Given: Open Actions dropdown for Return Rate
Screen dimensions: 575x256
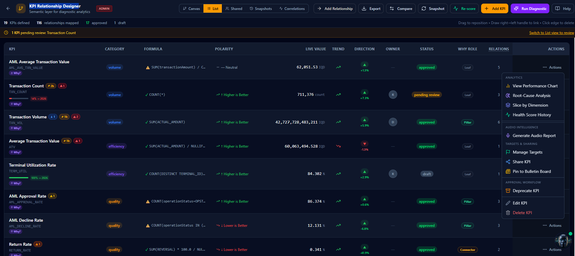Looking at the screenshot, I should [552, 250].
